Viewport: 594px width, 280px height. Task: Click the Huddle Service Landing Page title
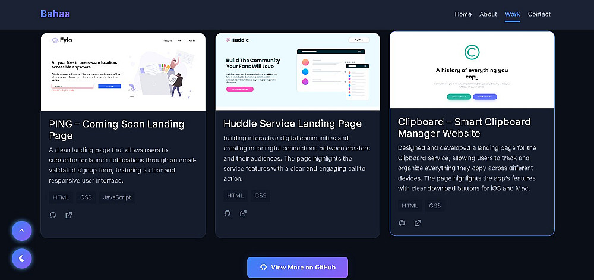292,124
